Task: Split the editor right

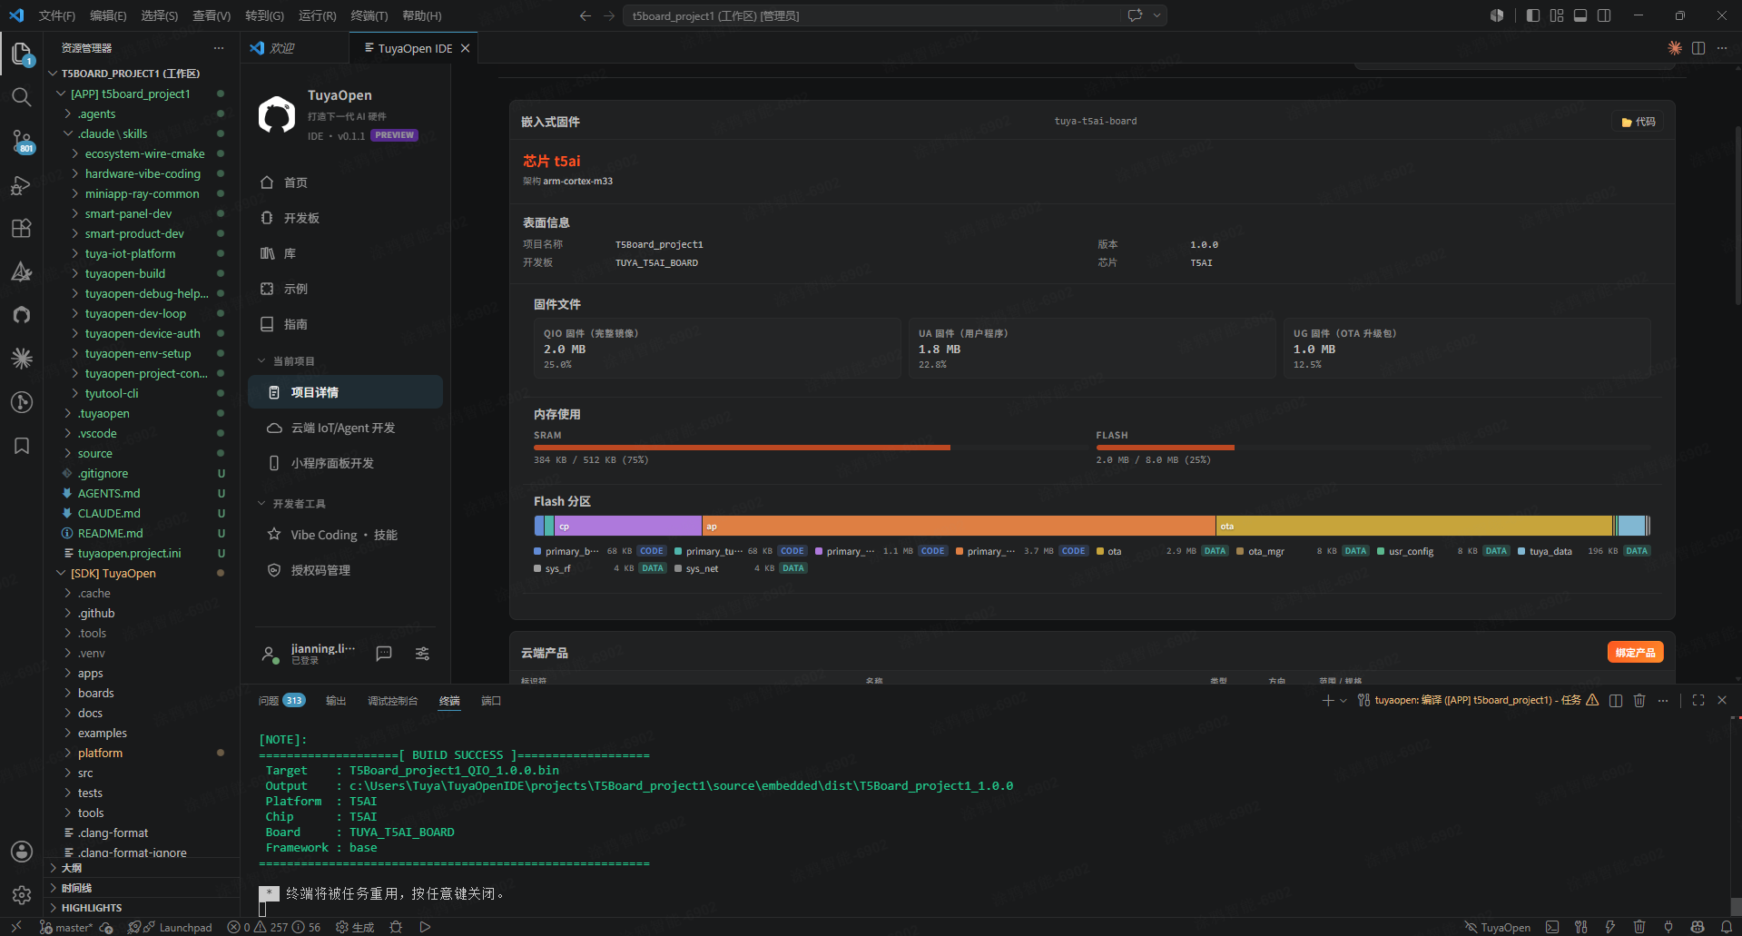Action: tap(1698, 48)
